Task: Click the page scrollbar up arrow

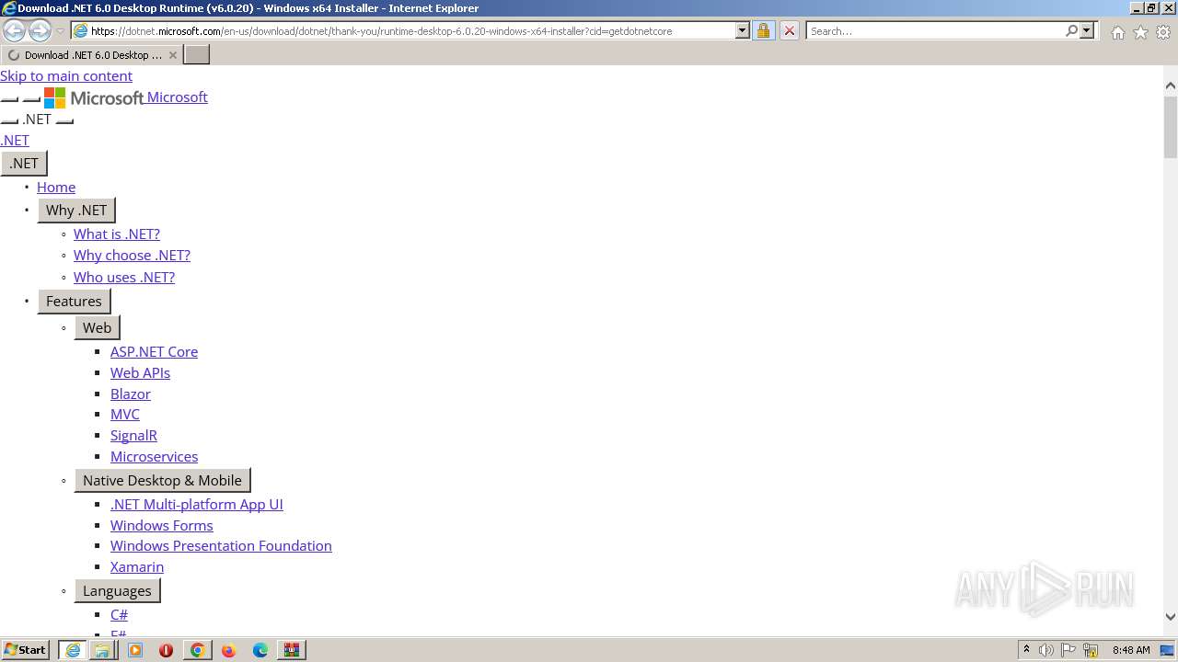Action: 1171,86
